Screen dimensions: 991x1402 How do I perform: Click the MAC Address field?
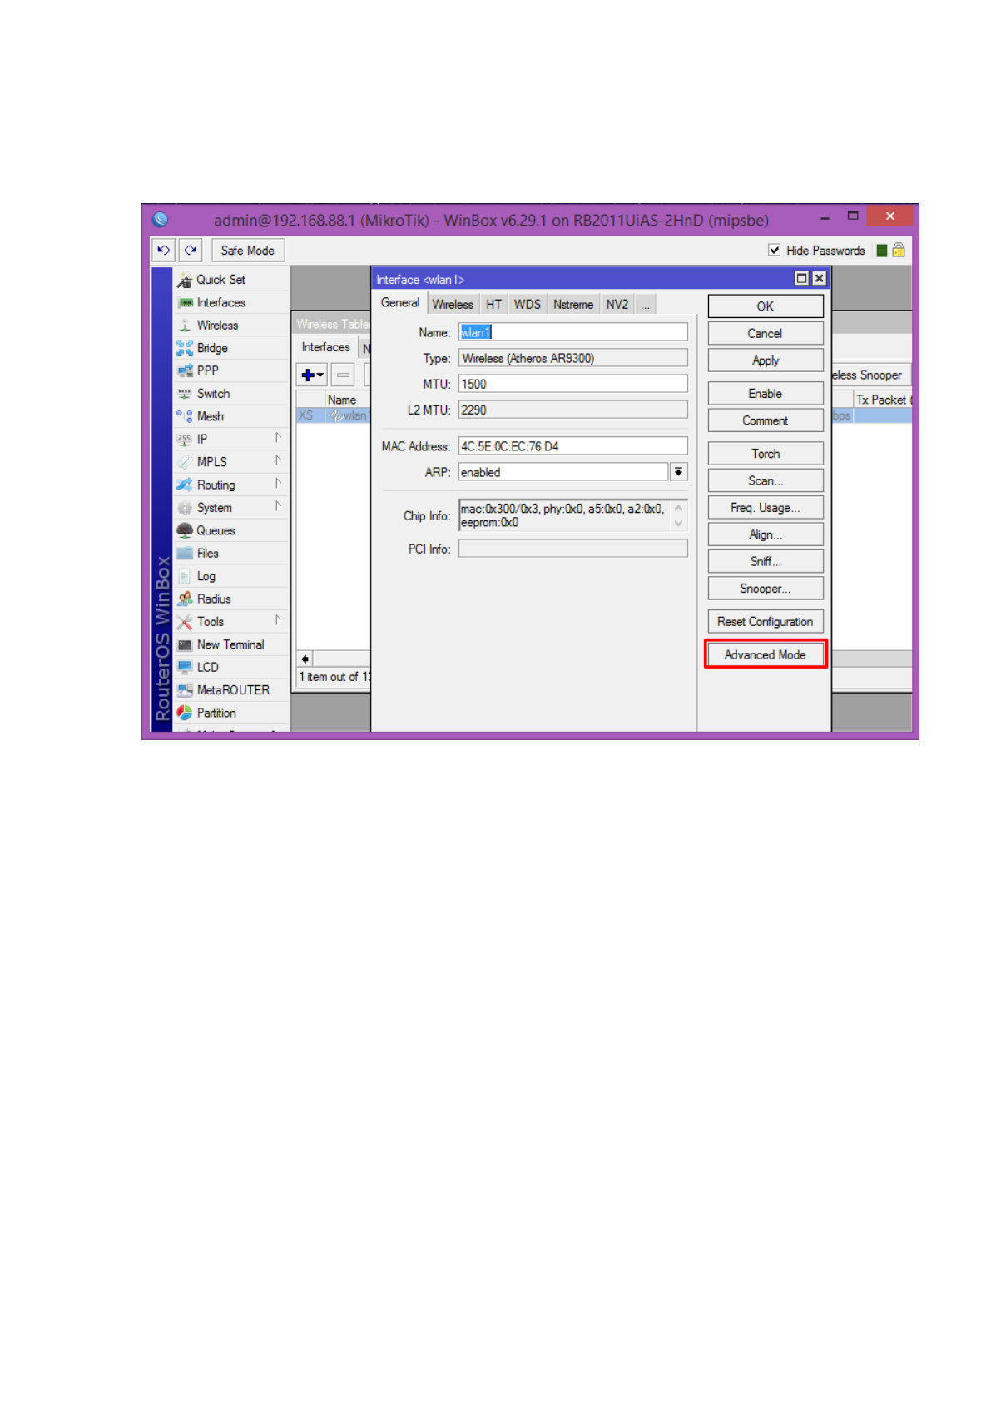tap(572, 446)
